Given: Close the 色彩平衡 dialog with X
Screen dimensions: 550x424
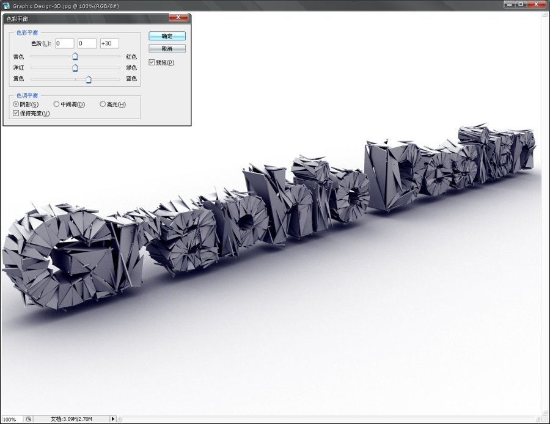Looking at the screenshot, I should (x=178, y=19).
